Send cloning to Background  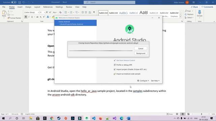point(141,53)
